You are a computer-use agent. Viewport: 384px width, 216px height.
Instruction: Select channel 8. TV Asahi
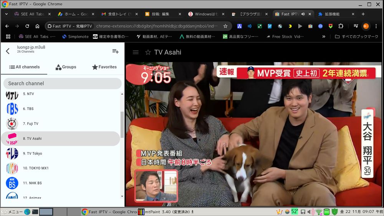pyautogui.click(x=61, y=138)
